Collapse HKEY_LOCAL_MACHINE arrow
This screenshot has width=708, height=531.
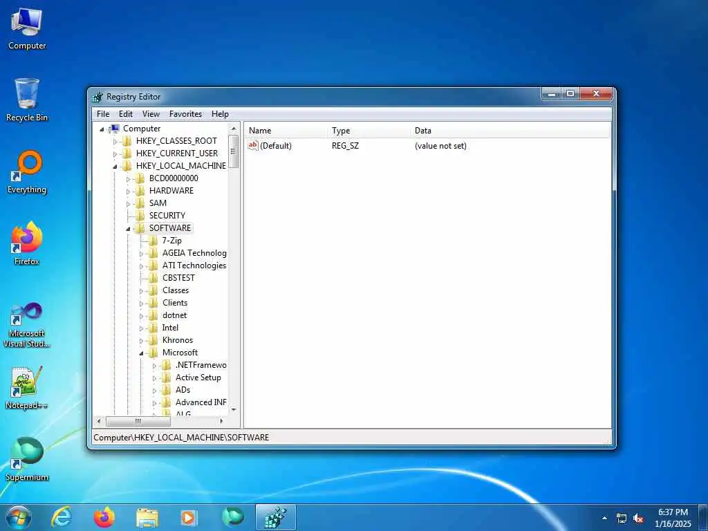115,166
